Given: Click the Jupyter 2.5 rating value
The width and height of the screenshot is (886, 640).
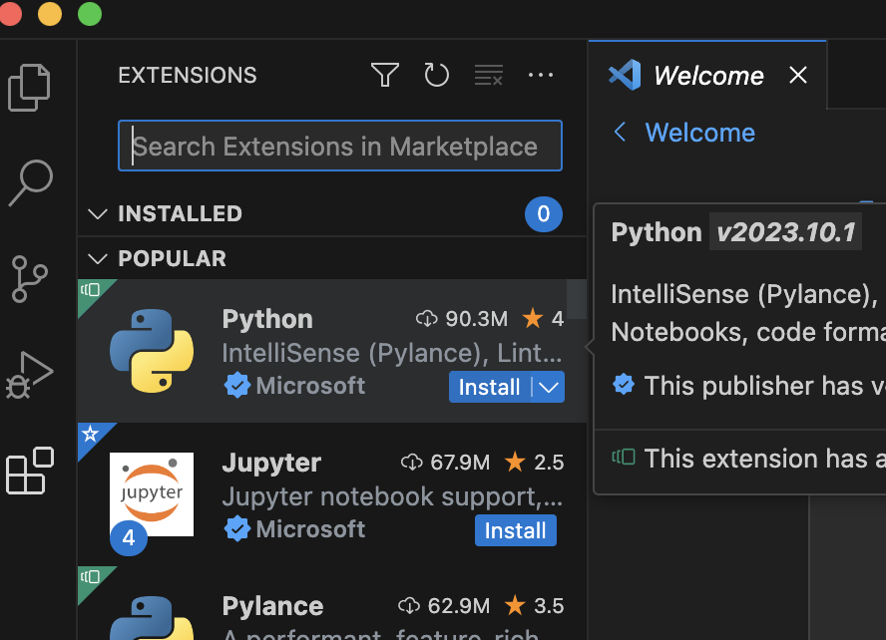Looking at the screenshot, I should pos(549,463).
